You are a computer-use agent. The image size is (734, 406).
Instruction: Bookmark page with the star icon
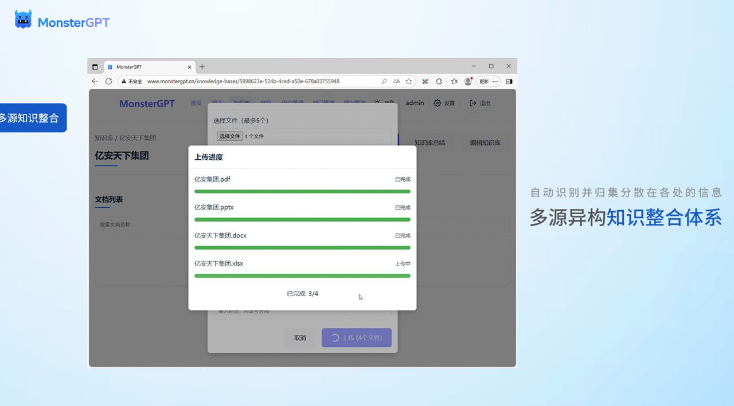(x=409, y=81)
